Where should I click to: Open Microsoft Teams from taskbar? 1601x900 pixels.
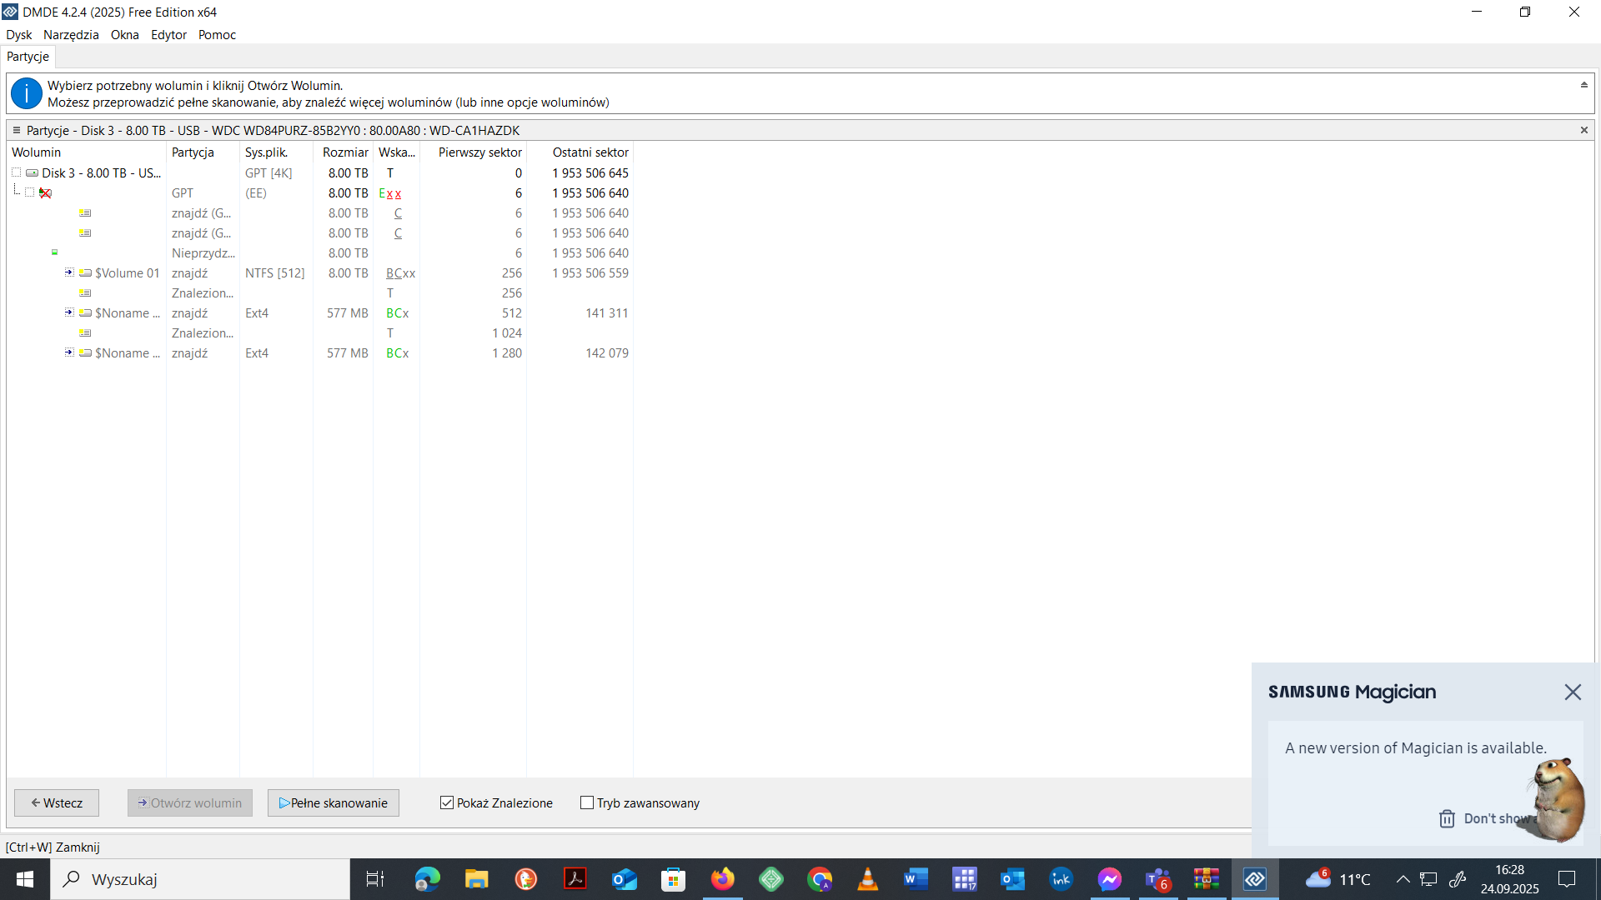point(1158,879)
